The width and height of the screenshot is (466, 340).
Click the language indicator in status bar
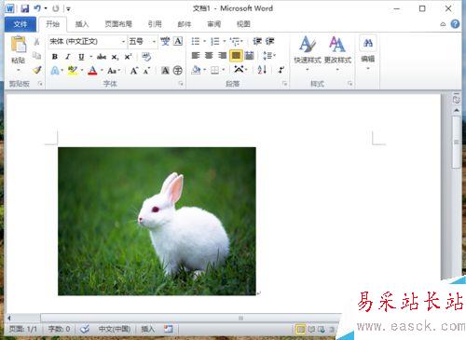tap(115, 329)
